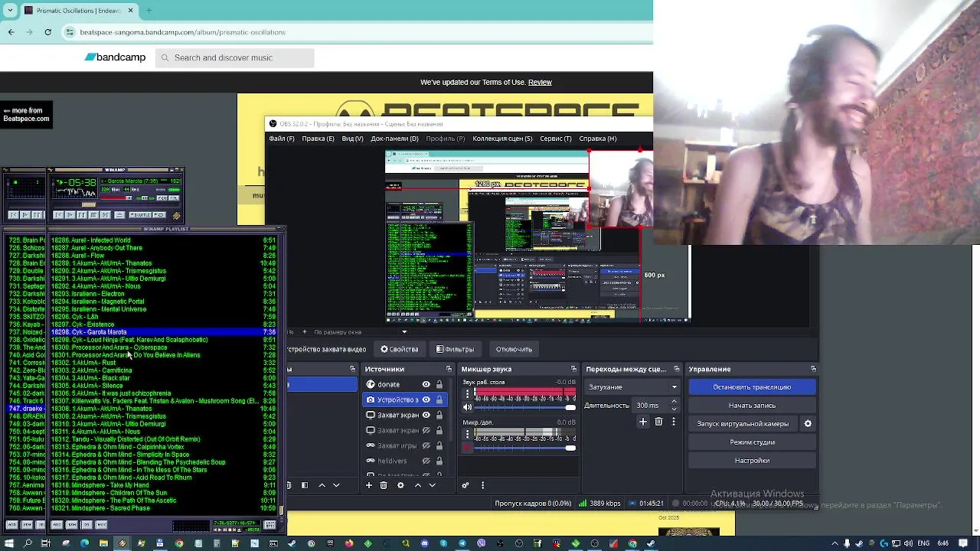The height and width of the screenshot is (551, 980).
Task: Click Winamp play button
Action: point(70,215)
